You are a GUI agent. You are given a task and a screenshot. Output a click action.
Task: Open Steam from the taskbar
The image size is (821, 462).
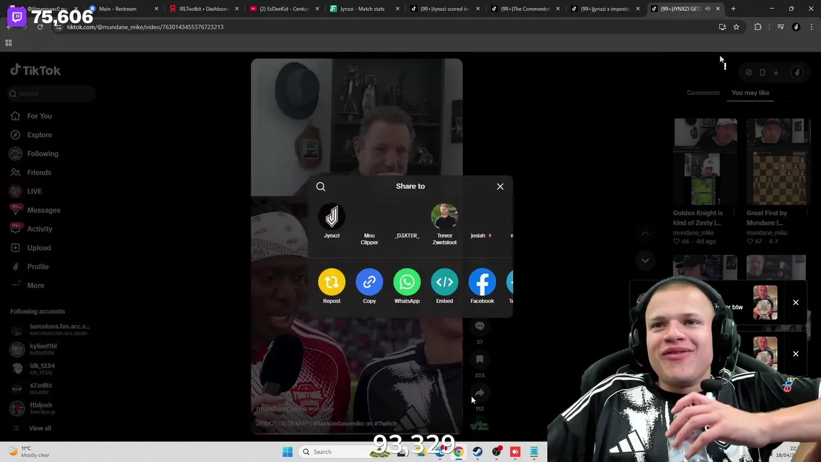pos(478,452)
